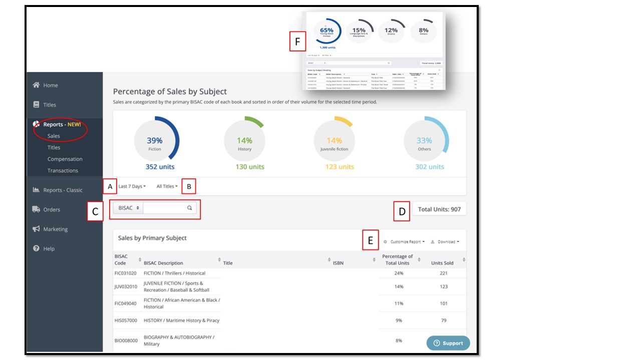Click the Titles book icon in sidebar
The width and height of the screenshot is (641, 360).
(36, 104)
